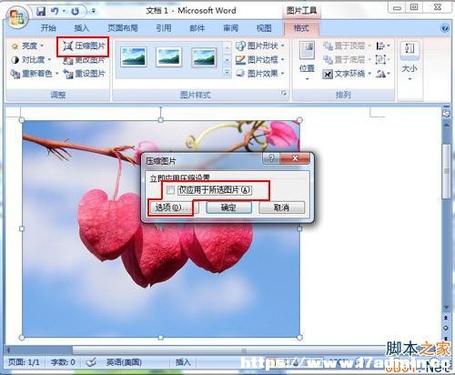Open the 位置 position dropdown

pyautogui.click(x=307, y=61)
